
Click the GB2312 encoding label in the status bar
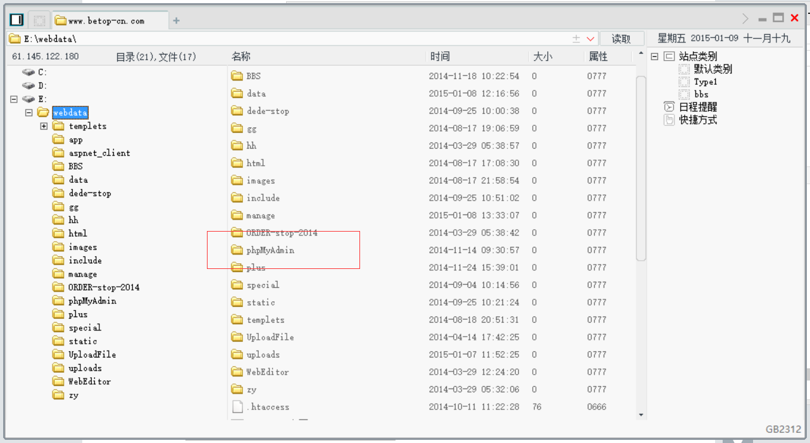coord(783,429)
